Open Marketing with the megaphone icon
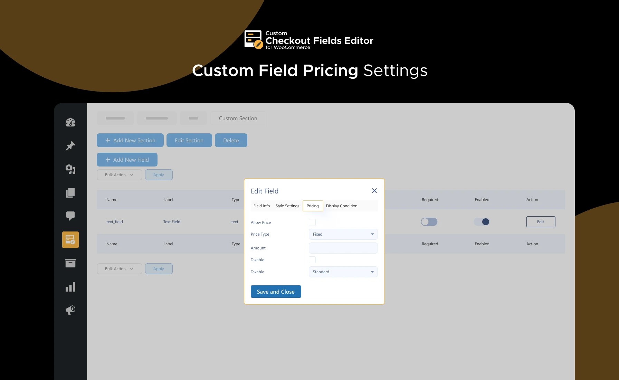Image resolution: width=619 pixels, height=380 pixels. [x=70, y=310]
